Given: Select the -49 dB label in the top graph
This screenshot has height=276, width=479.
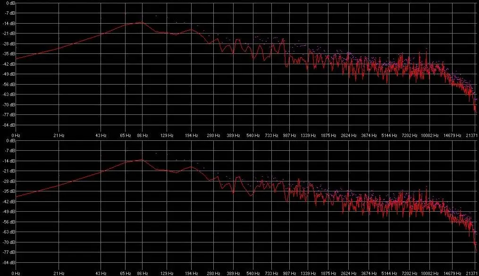Looking at the screenshot, I should [9, 74].
